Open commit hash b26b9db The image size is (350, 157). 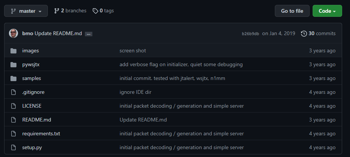click(251, 34)
